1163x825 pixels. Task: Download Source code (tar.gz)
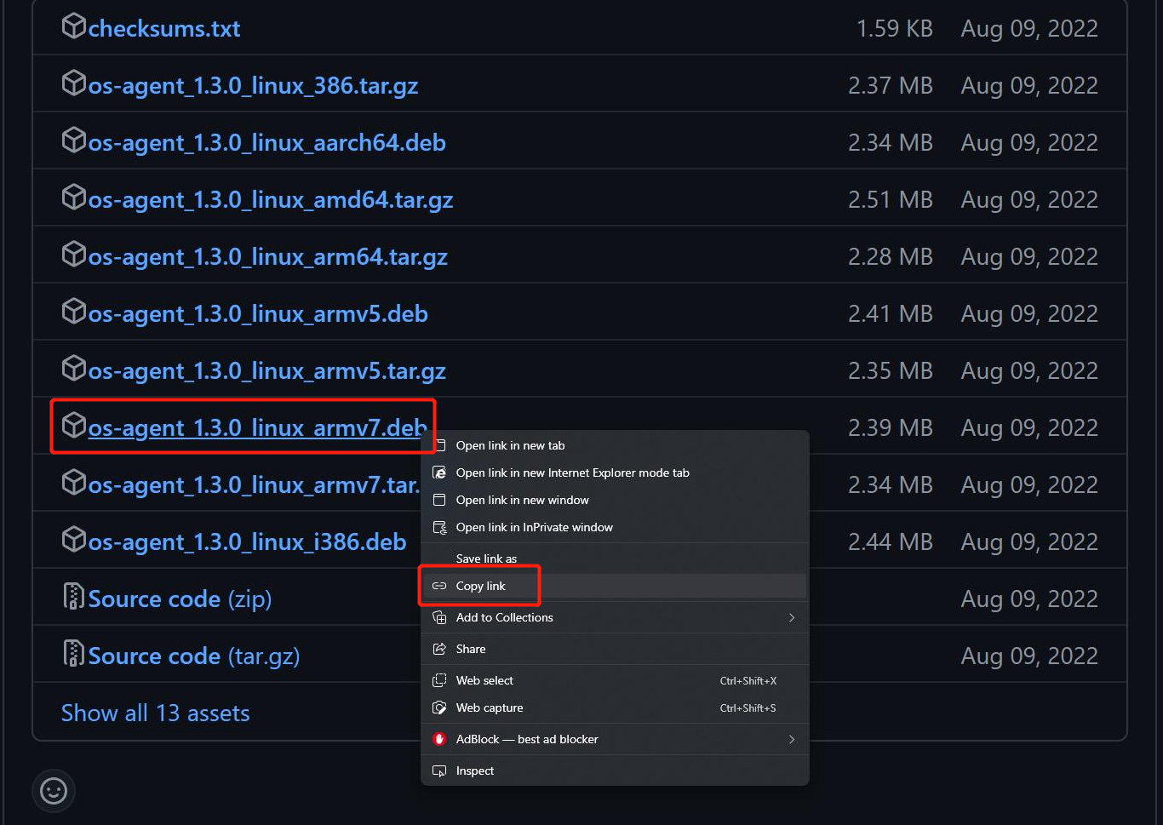click(193, 656)
